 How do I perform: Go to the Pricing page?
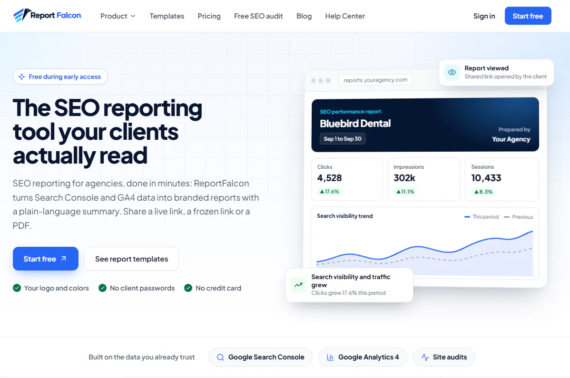(209, 16)
